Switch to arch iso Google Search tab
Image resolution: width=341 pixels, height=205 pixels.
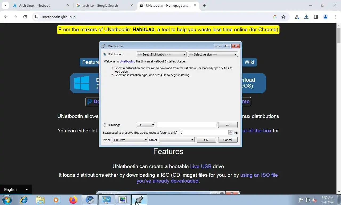(105, 5)
